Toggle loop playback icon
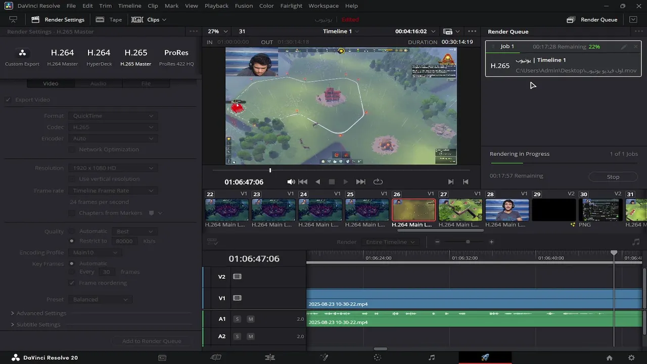The height and width of the screenshot is (364, 647). pos(378,182)
